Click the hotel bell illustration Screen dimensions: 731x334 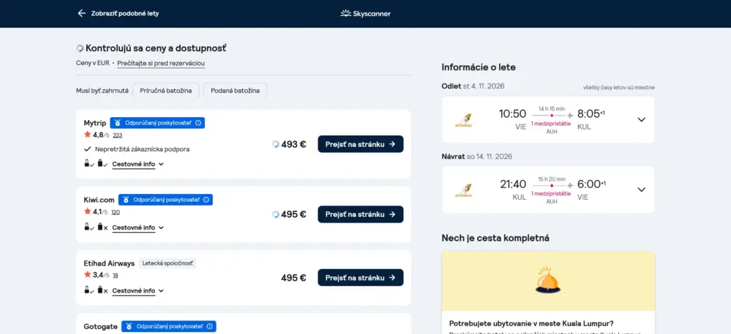[548, 280]
